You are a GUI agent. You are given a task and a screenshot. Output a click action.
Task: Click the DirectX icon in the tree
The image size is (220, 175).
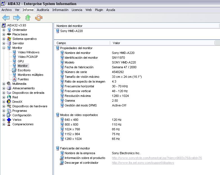coord(9,102)
